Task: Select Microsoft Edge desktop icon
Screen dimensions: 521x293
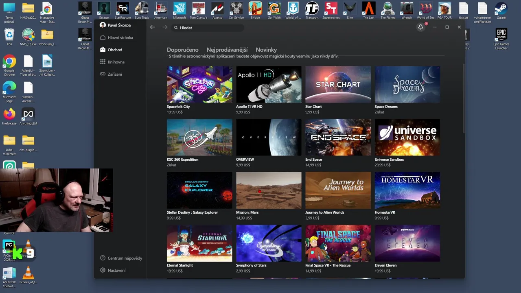Action: tap(9, 92)
